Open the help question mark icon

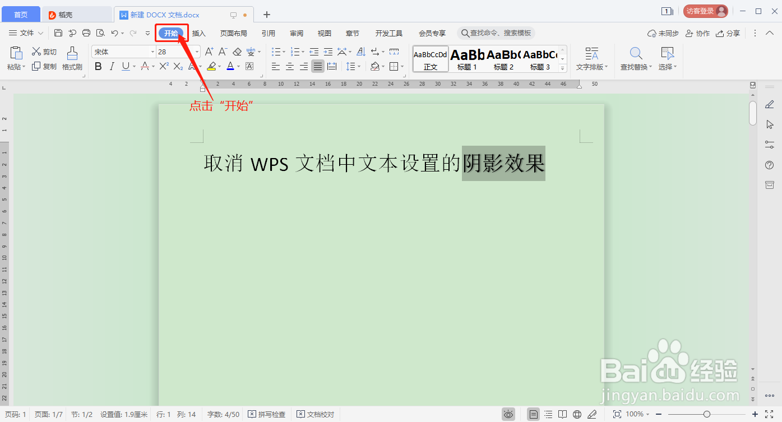point(770,165)
